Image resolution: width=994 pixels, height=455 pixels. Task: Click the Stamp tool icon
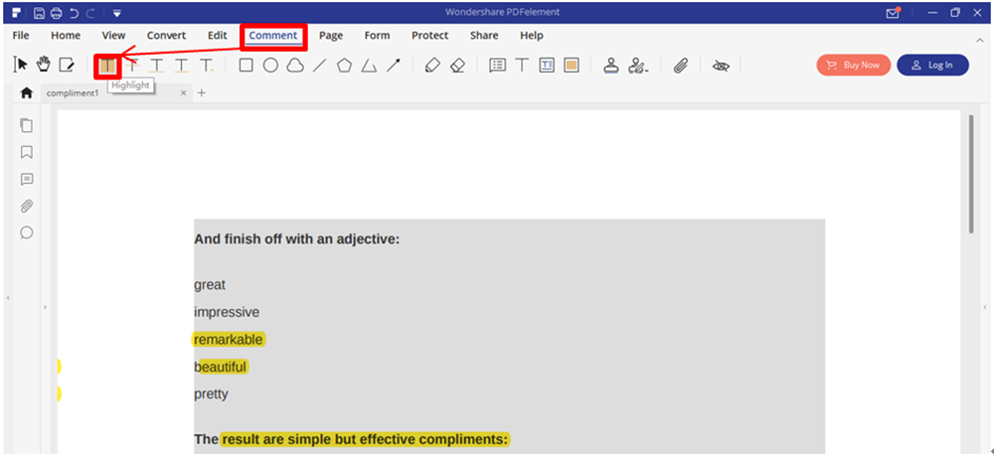[x=610, y=66]
